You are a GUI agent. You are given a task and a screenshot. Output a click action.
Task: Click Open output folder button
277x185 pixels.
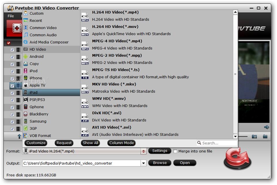pyautogui.click(x=185, y=163)
